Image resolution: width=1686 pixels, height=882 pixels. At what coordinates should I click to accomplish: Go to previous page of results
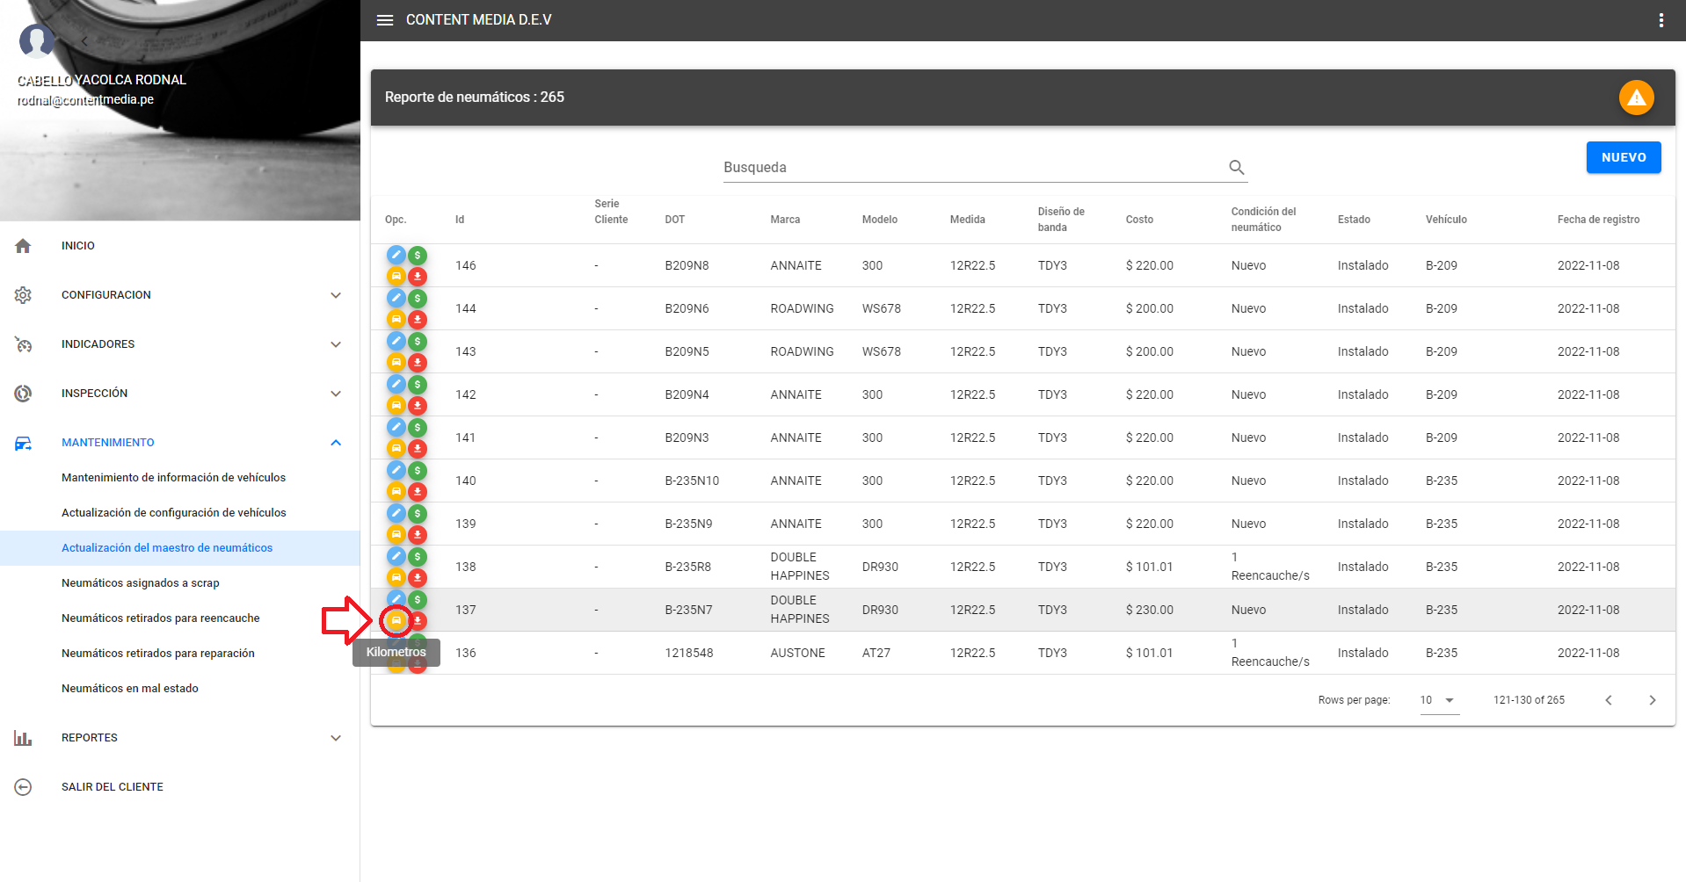1608,700
